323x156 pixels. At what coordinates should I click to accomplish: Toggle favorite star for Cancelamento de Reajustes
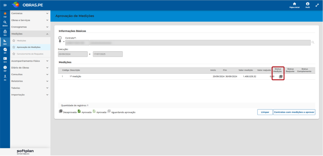[14, 54]
